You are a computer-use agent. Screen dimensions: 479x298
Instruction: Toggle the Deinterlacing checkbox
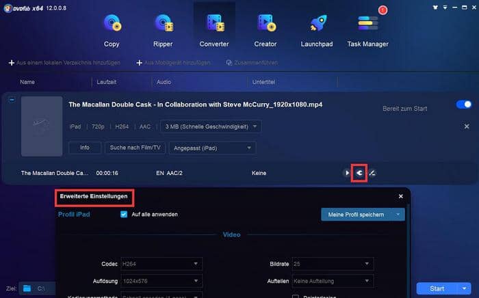point(296,297)
